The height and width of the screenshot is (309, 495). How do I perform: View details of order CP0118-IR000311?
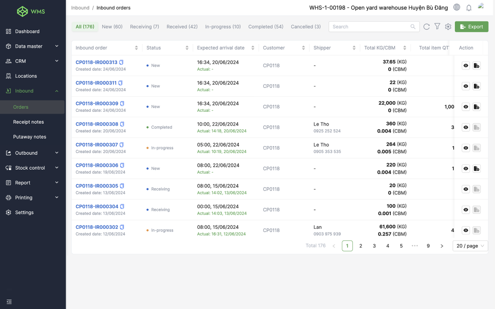point(466,86)
